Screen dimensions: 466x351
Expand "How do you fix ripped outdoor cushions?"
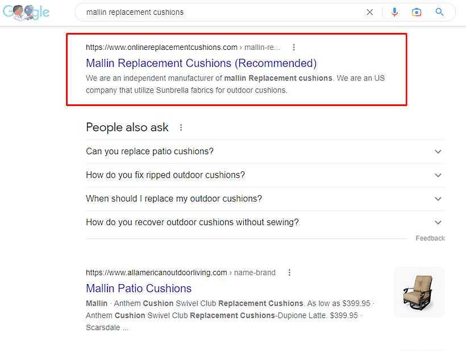pyautogui.click(x=265, y=175)
